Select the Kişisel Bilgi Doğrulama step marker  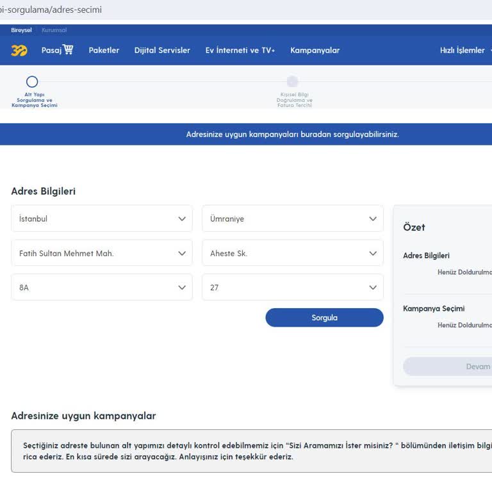pyautogui.click(x=292, y=81)
